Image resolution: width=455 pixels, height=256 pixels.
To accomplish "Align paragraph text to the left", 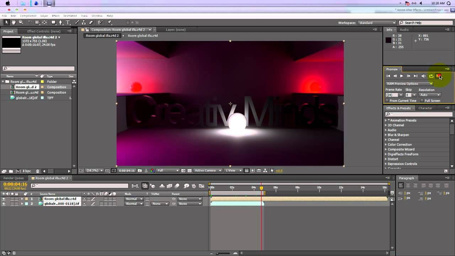I will pyautogui.click(x=401, y=185).
